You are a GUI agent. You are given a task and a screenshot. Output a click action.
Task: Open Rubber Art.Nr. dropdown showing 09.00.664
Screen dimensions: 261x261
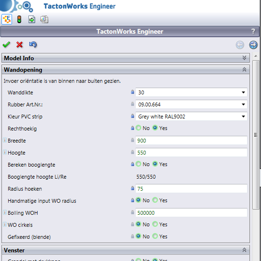point(191,104)
